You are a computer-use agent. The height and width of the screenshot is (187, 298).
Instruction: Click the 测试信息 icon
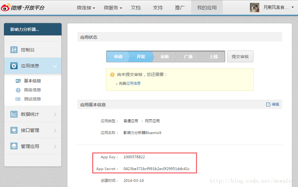[18, 99]
